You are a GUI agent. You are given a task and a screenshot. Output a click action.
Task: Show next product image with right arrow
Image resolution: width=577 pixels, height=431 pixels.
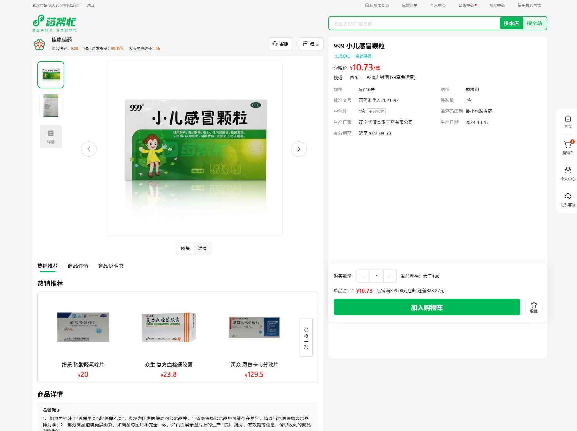coord(298,149)
